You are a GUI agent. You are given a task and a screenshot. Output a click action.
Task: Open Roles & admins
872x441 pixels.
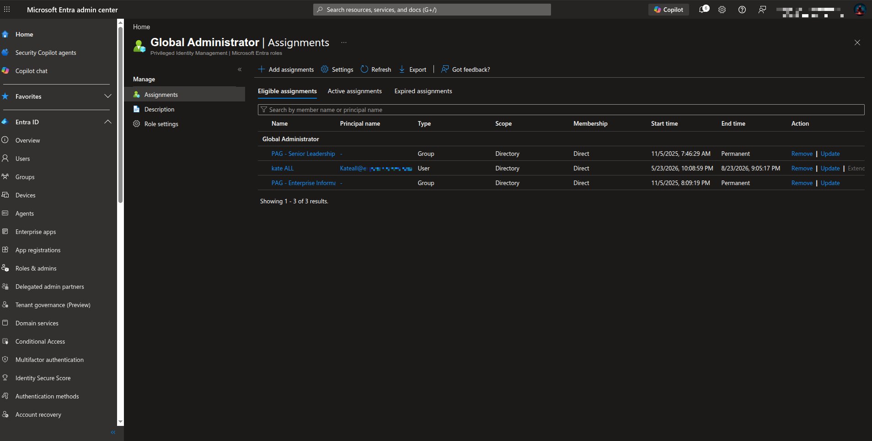click(x=36, y=268)
